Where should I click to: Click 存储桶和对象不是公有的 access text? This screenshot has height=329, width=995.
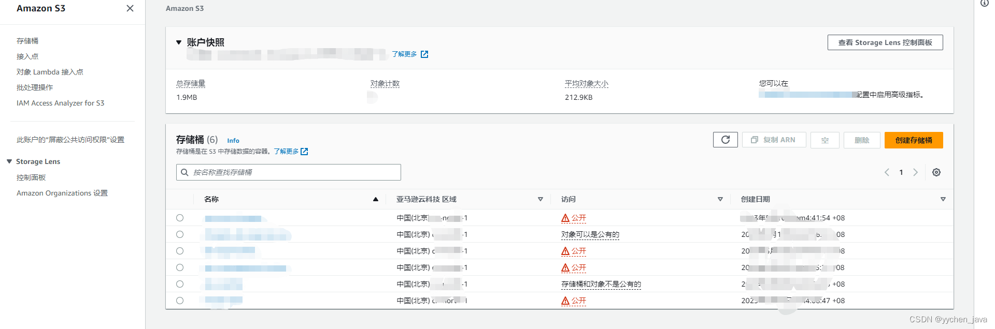coord(601,284)
